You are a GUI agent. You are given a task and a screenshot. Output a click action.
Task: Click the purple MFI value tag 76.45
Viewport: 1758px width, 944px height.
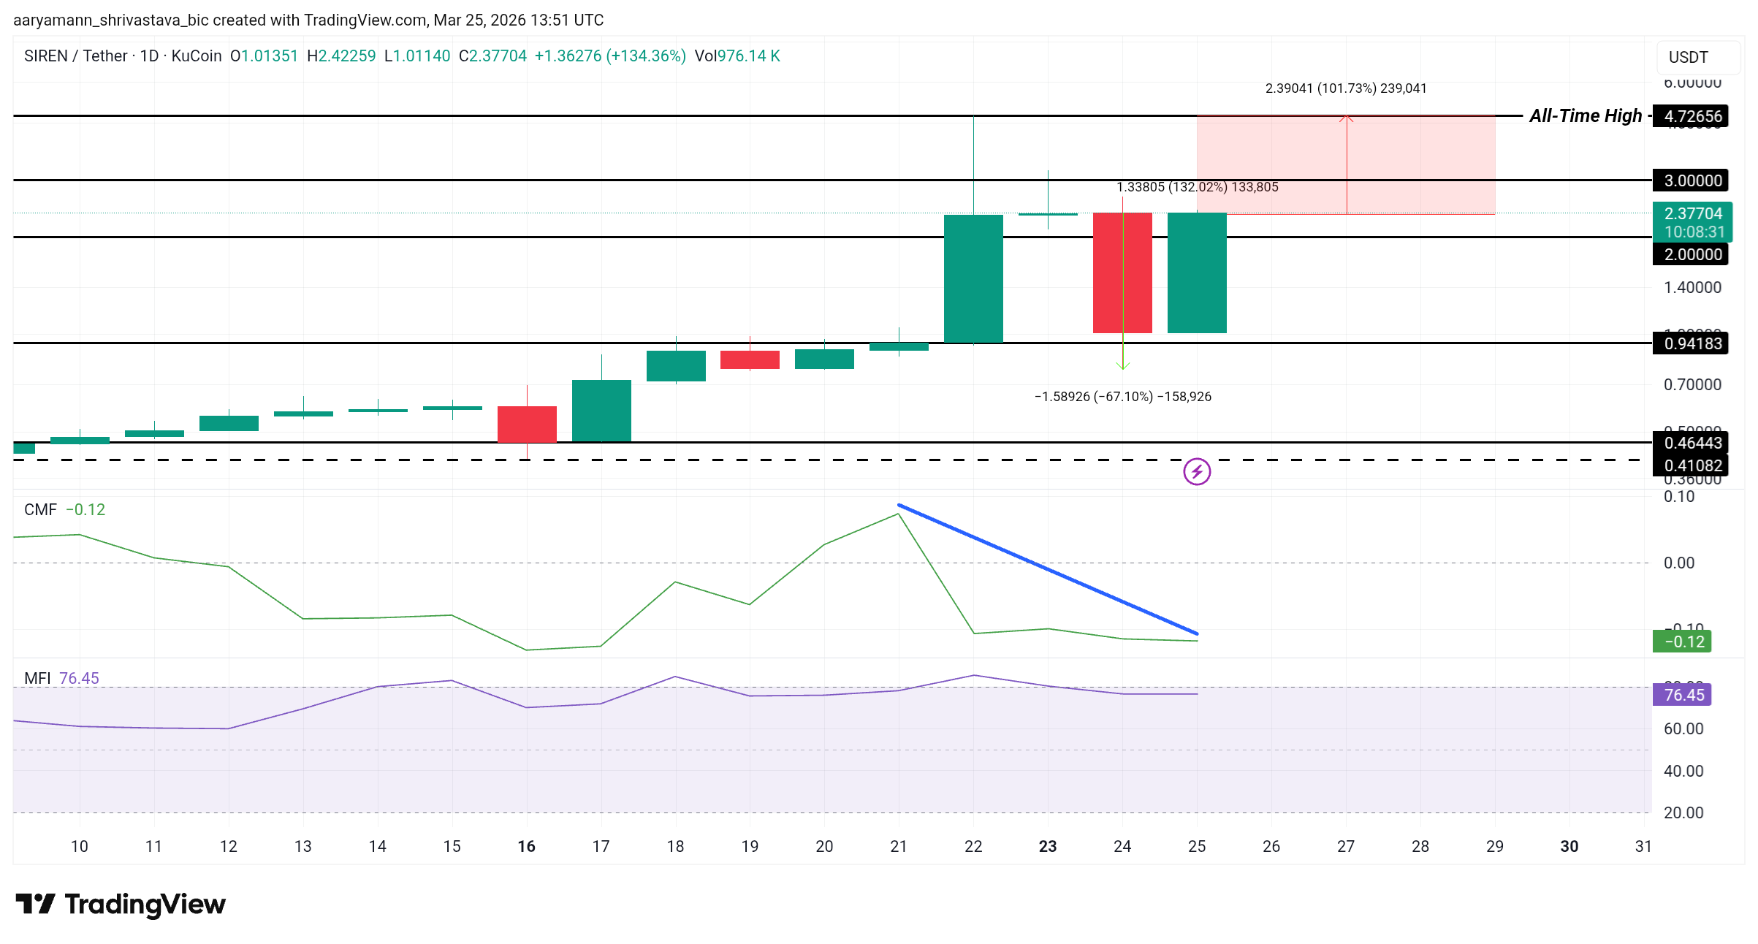coord(1682,695)
